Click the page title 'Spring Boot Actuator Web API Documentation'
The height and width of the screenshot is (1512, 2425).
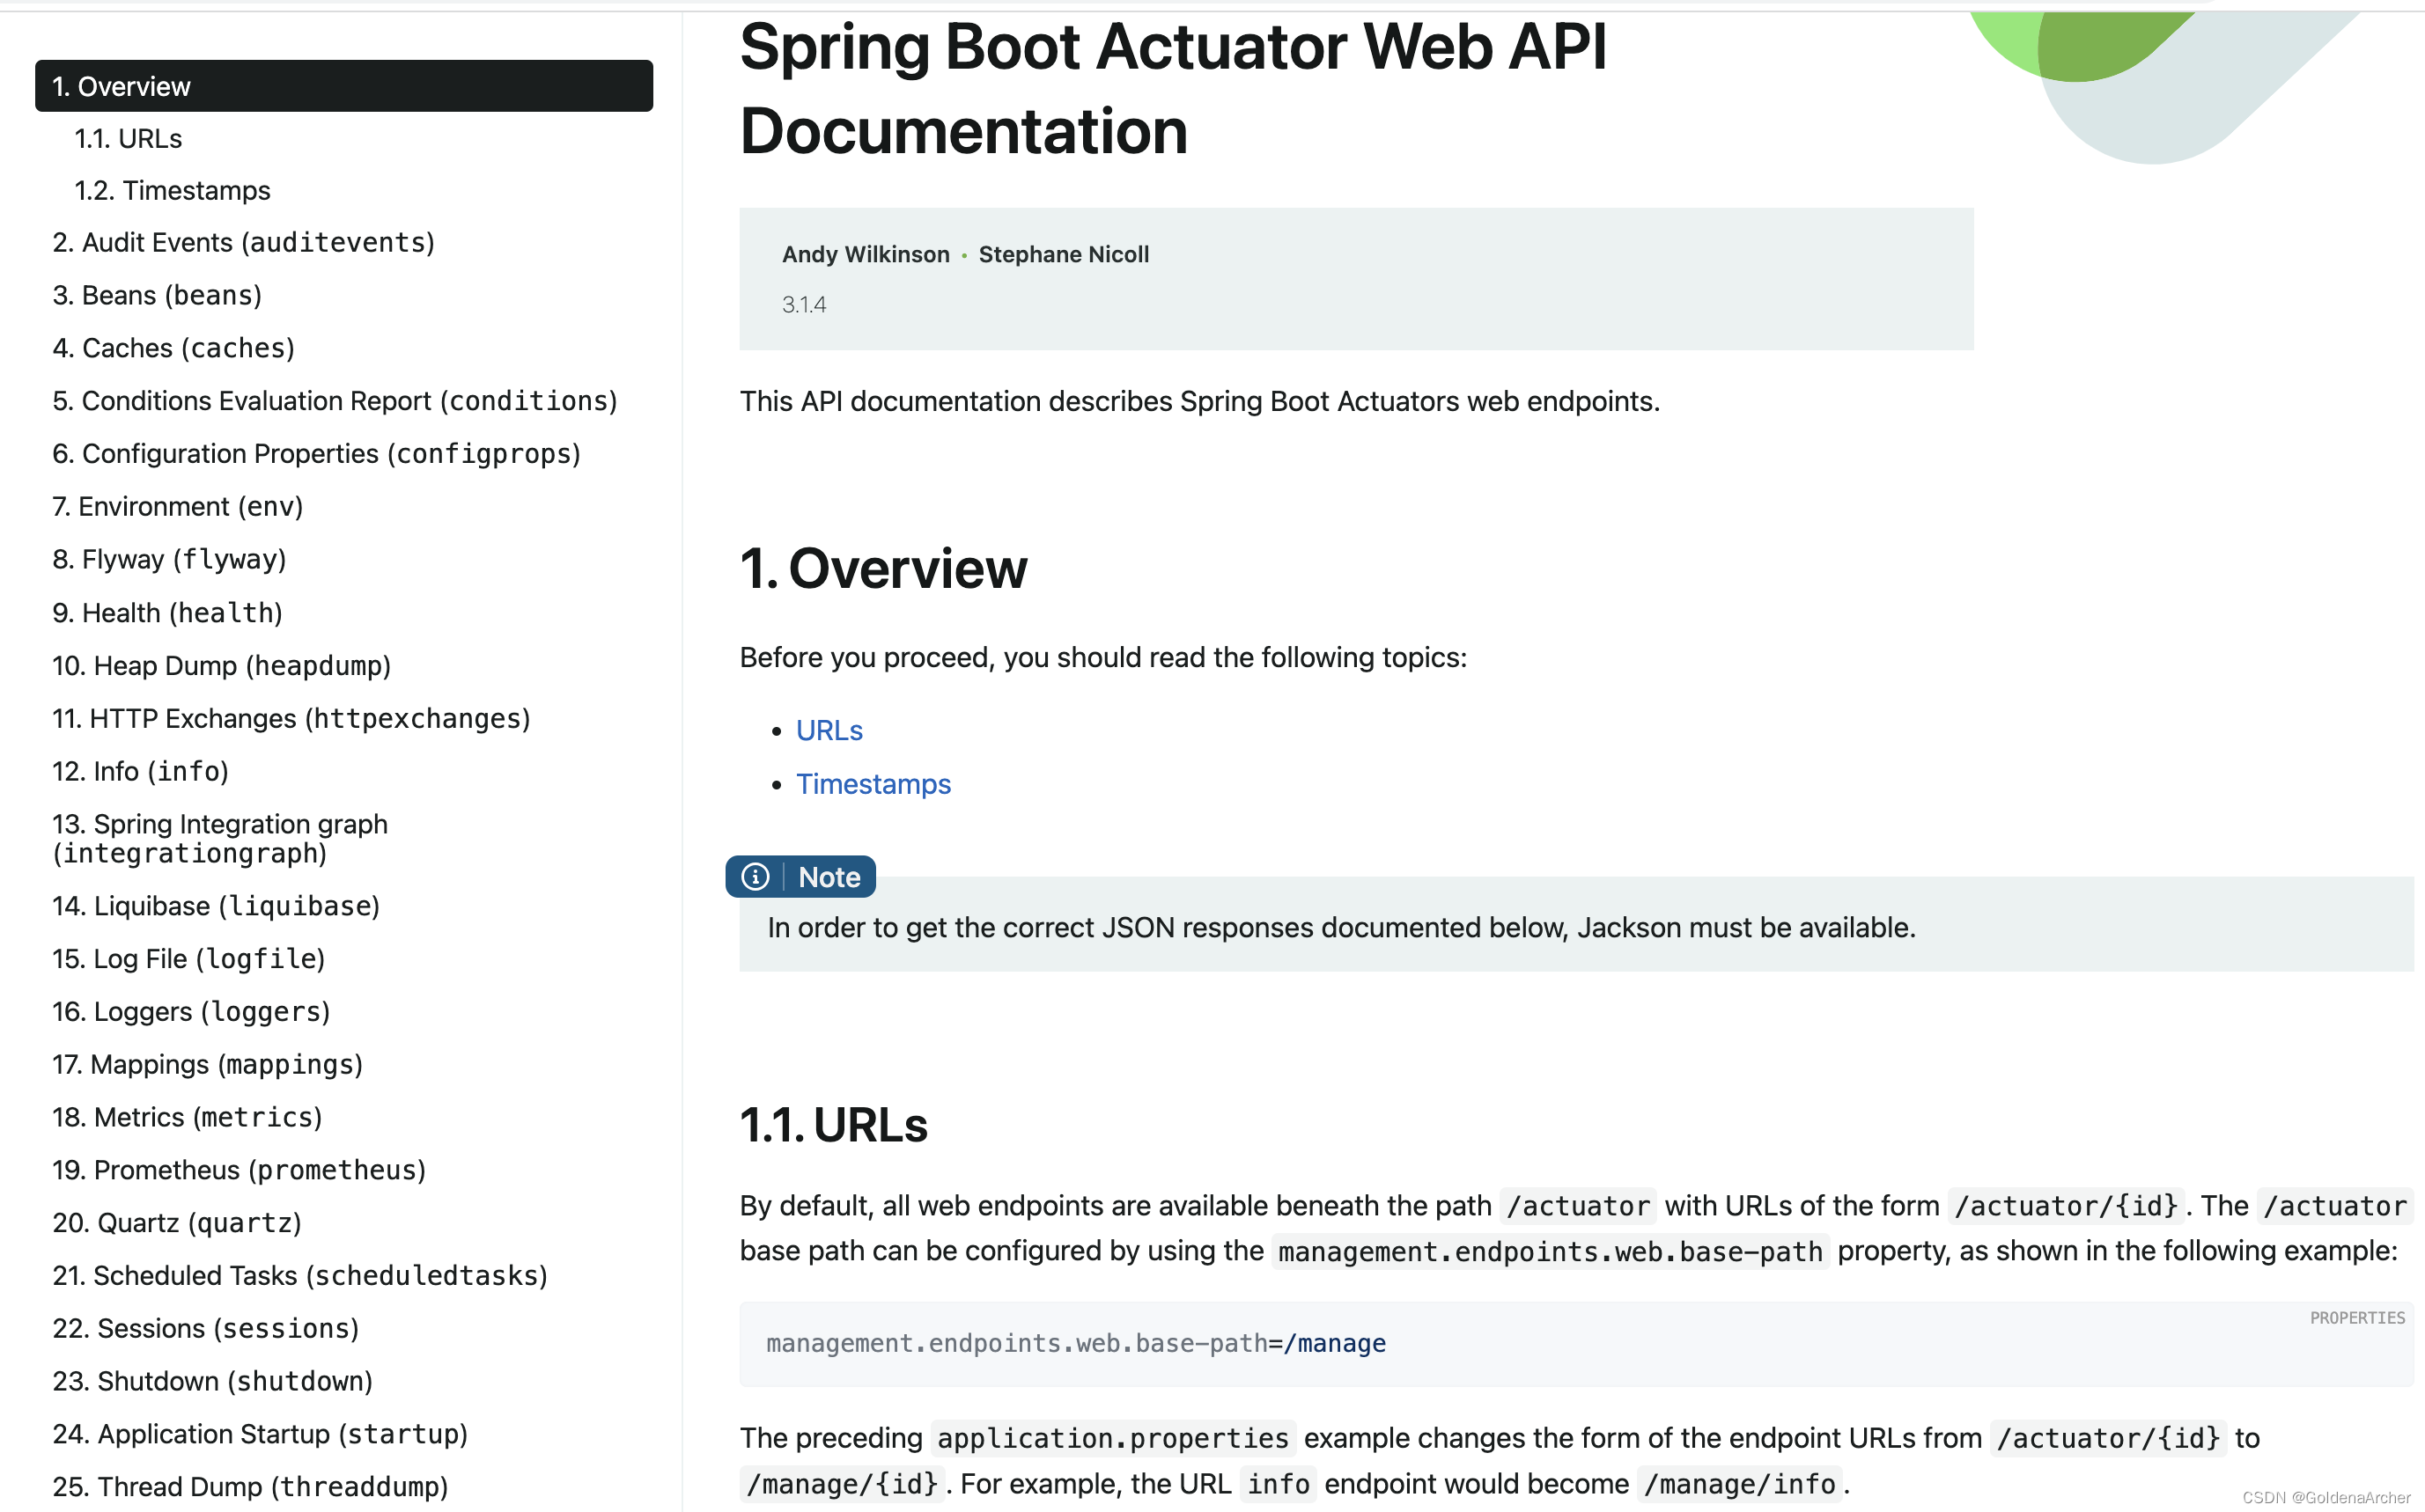coord(1173,88)
